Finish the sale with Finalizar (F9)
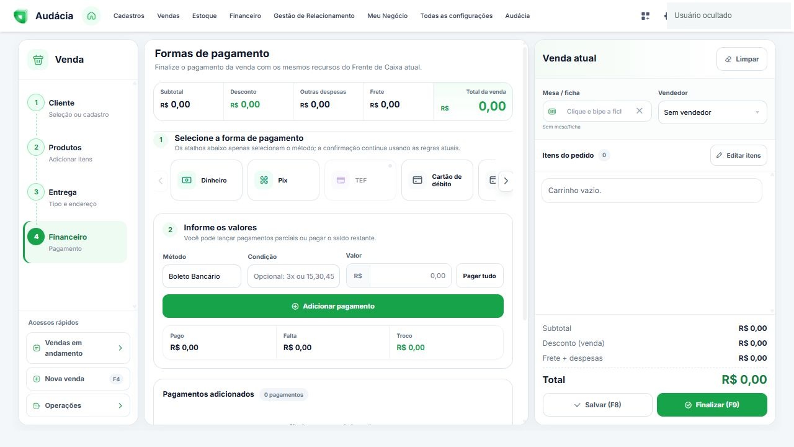This screenshot has width=794, height=447. click(711, 405)
